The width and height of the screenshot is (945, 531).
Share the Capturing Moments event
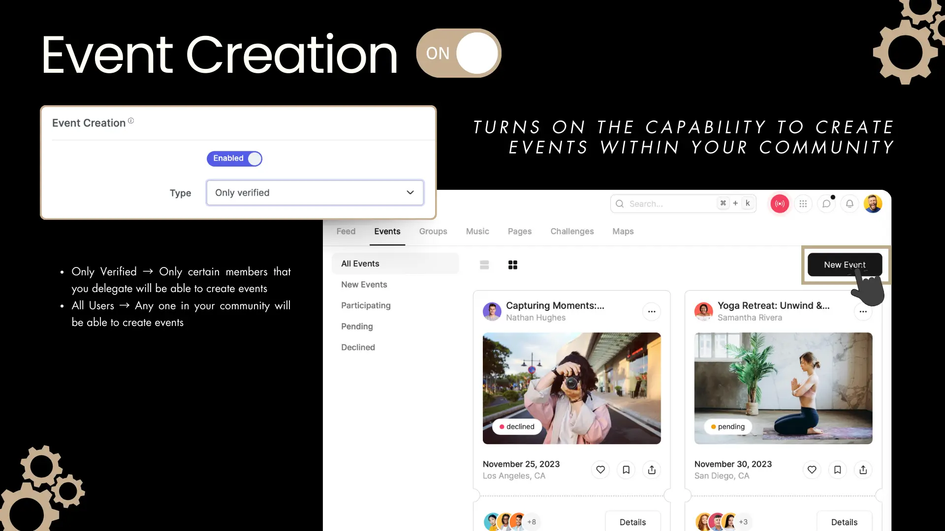pyautogui.click(x=652, y=470)
